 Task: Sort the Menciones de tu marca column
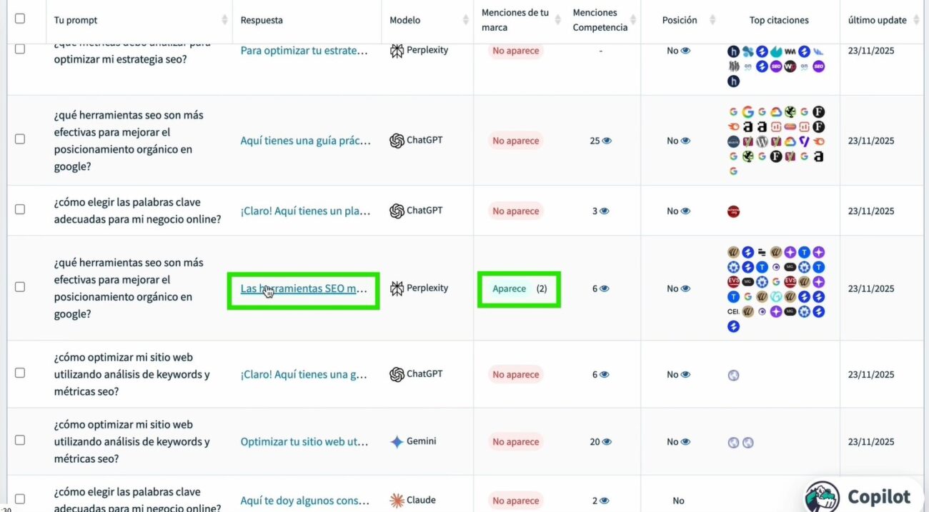click(557, 20)
